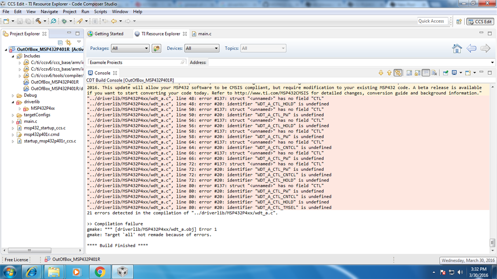Image resolution: width=497 pixels, height=279 pixels.
Task: Click the flash/pen tool icon
Action: (x=80, y=21)
